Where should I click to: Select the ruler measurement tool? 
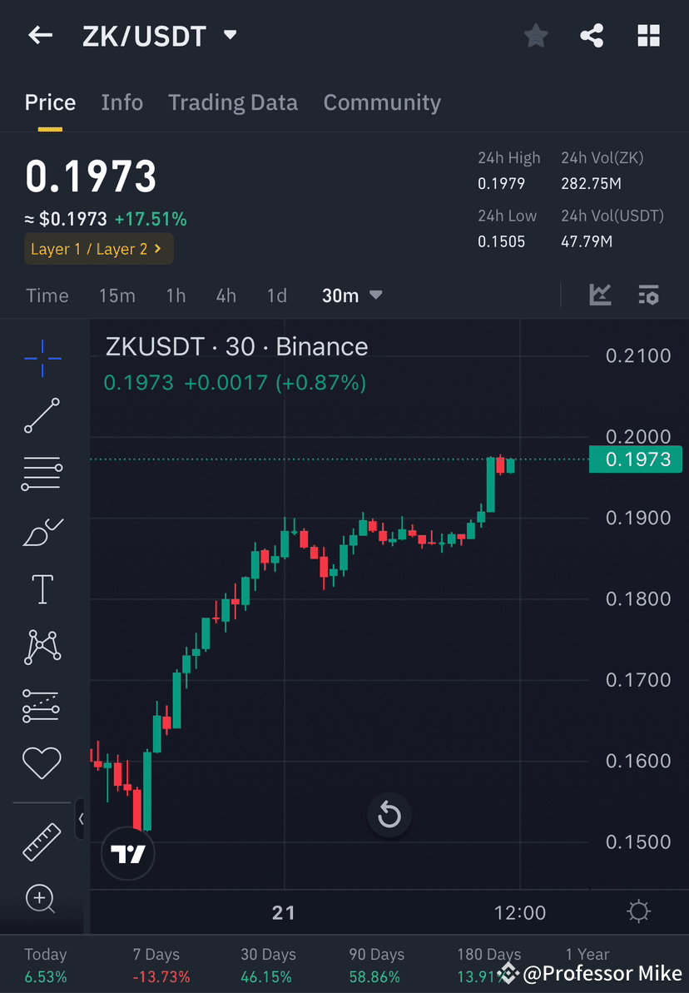pyautogui.click(x=42, y=841)
